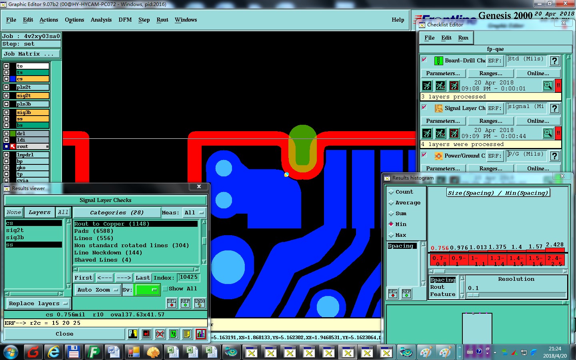Click the yellow notes icon beside Close
The width and height of the screenshot is (576, 360).
coord(187,334)
